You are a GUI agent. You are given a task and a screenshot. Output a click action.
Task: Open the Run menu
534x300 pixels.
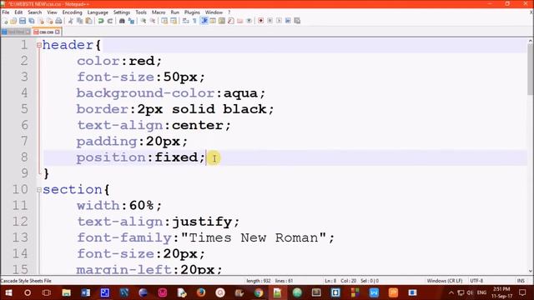pyautogui.click(x=174, y=12)
